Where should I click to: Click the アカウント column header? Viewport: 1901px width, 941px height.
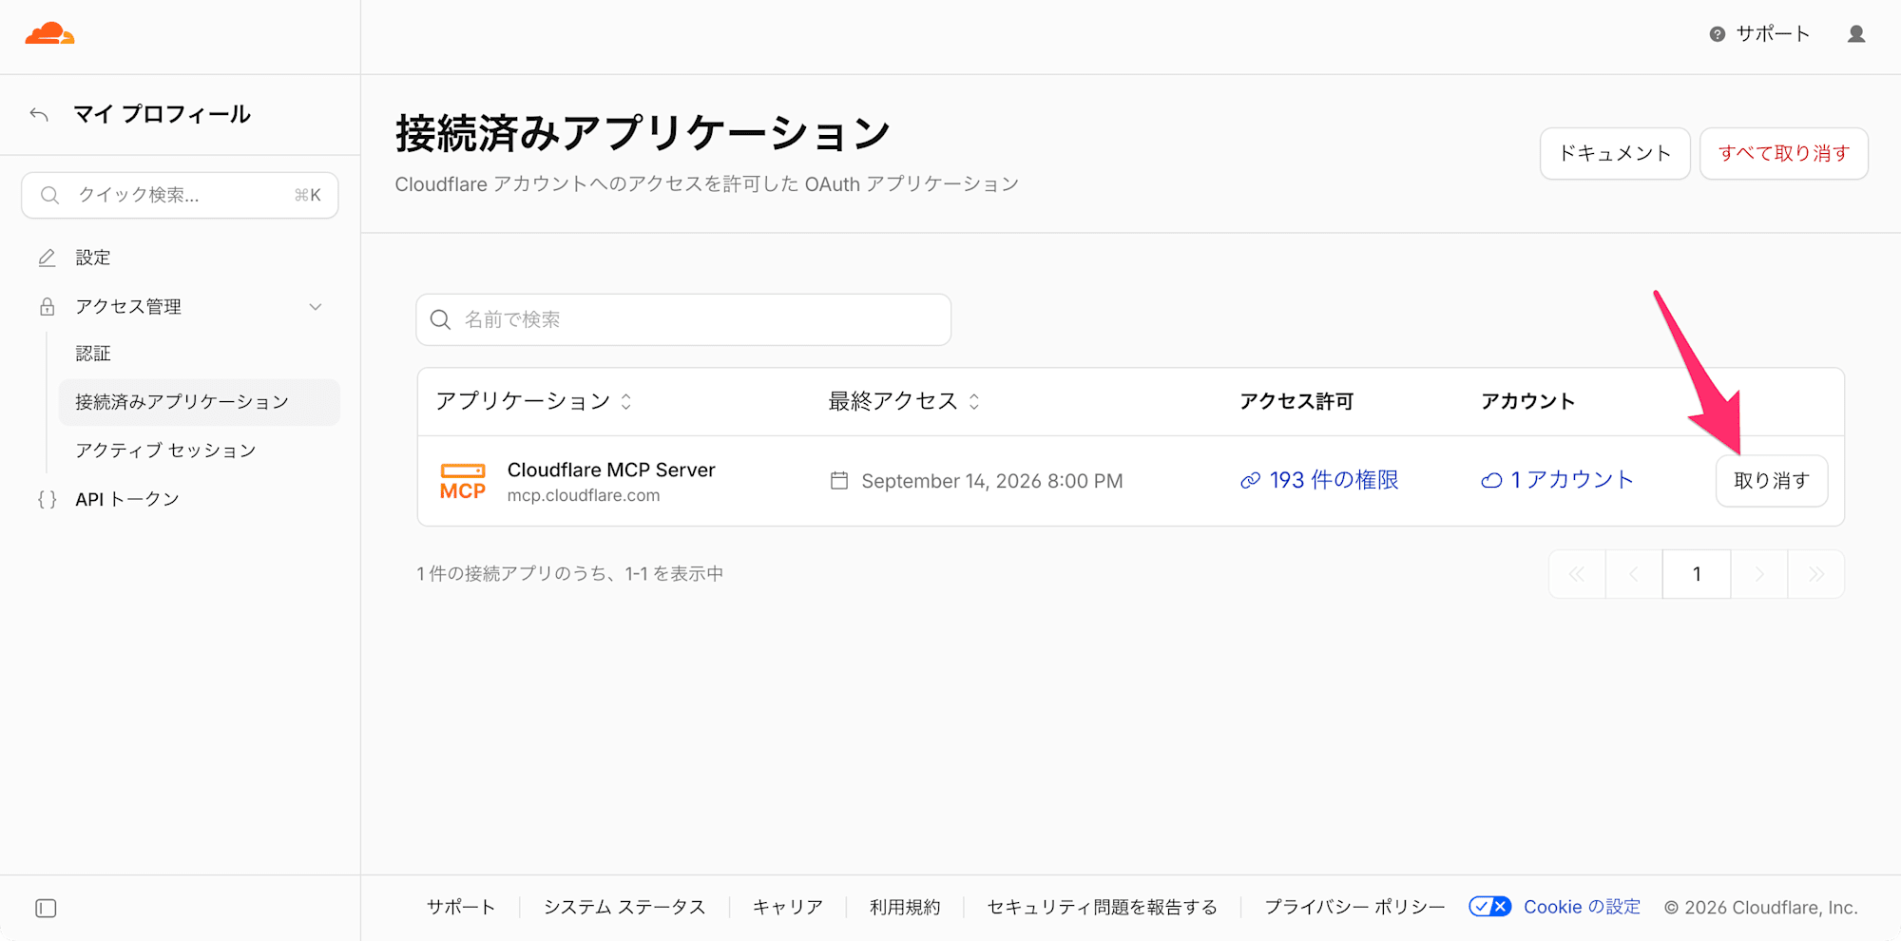(x=1527, y=401)
